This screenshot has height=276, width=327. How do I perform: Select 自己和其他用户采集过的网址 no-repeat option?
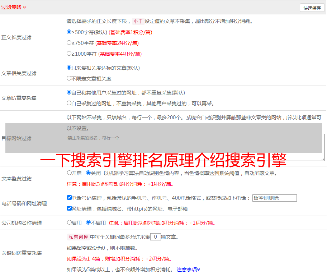point(69,92)
